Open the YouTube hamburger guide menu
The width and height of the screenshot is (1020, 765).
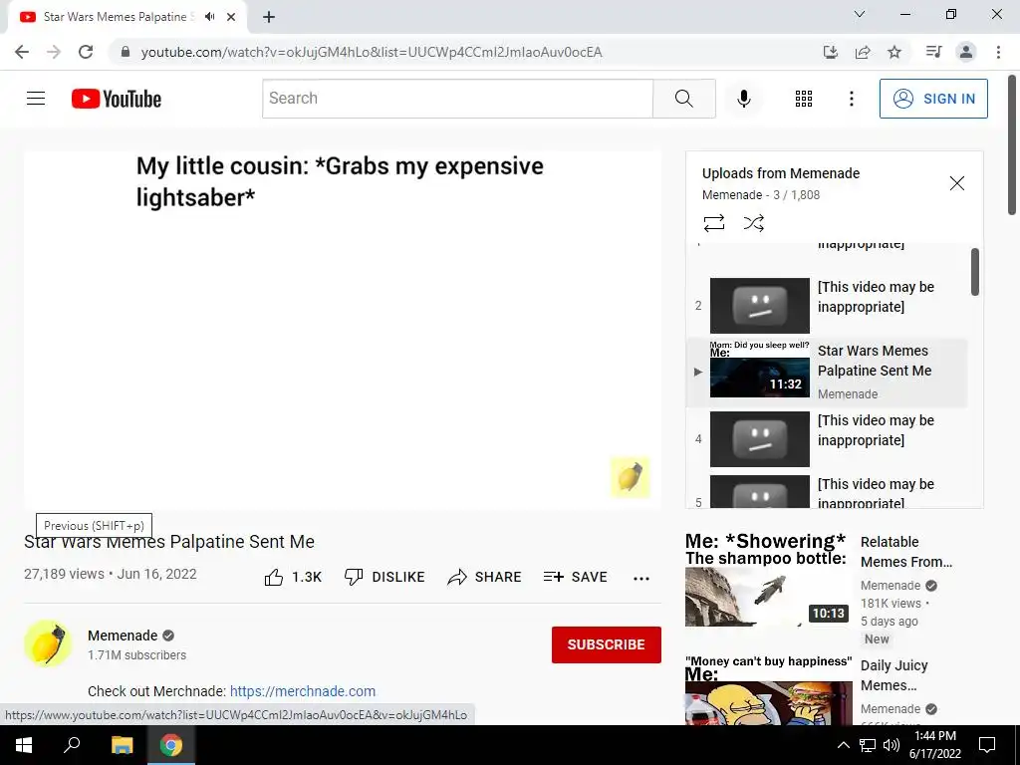pos(36,99)
